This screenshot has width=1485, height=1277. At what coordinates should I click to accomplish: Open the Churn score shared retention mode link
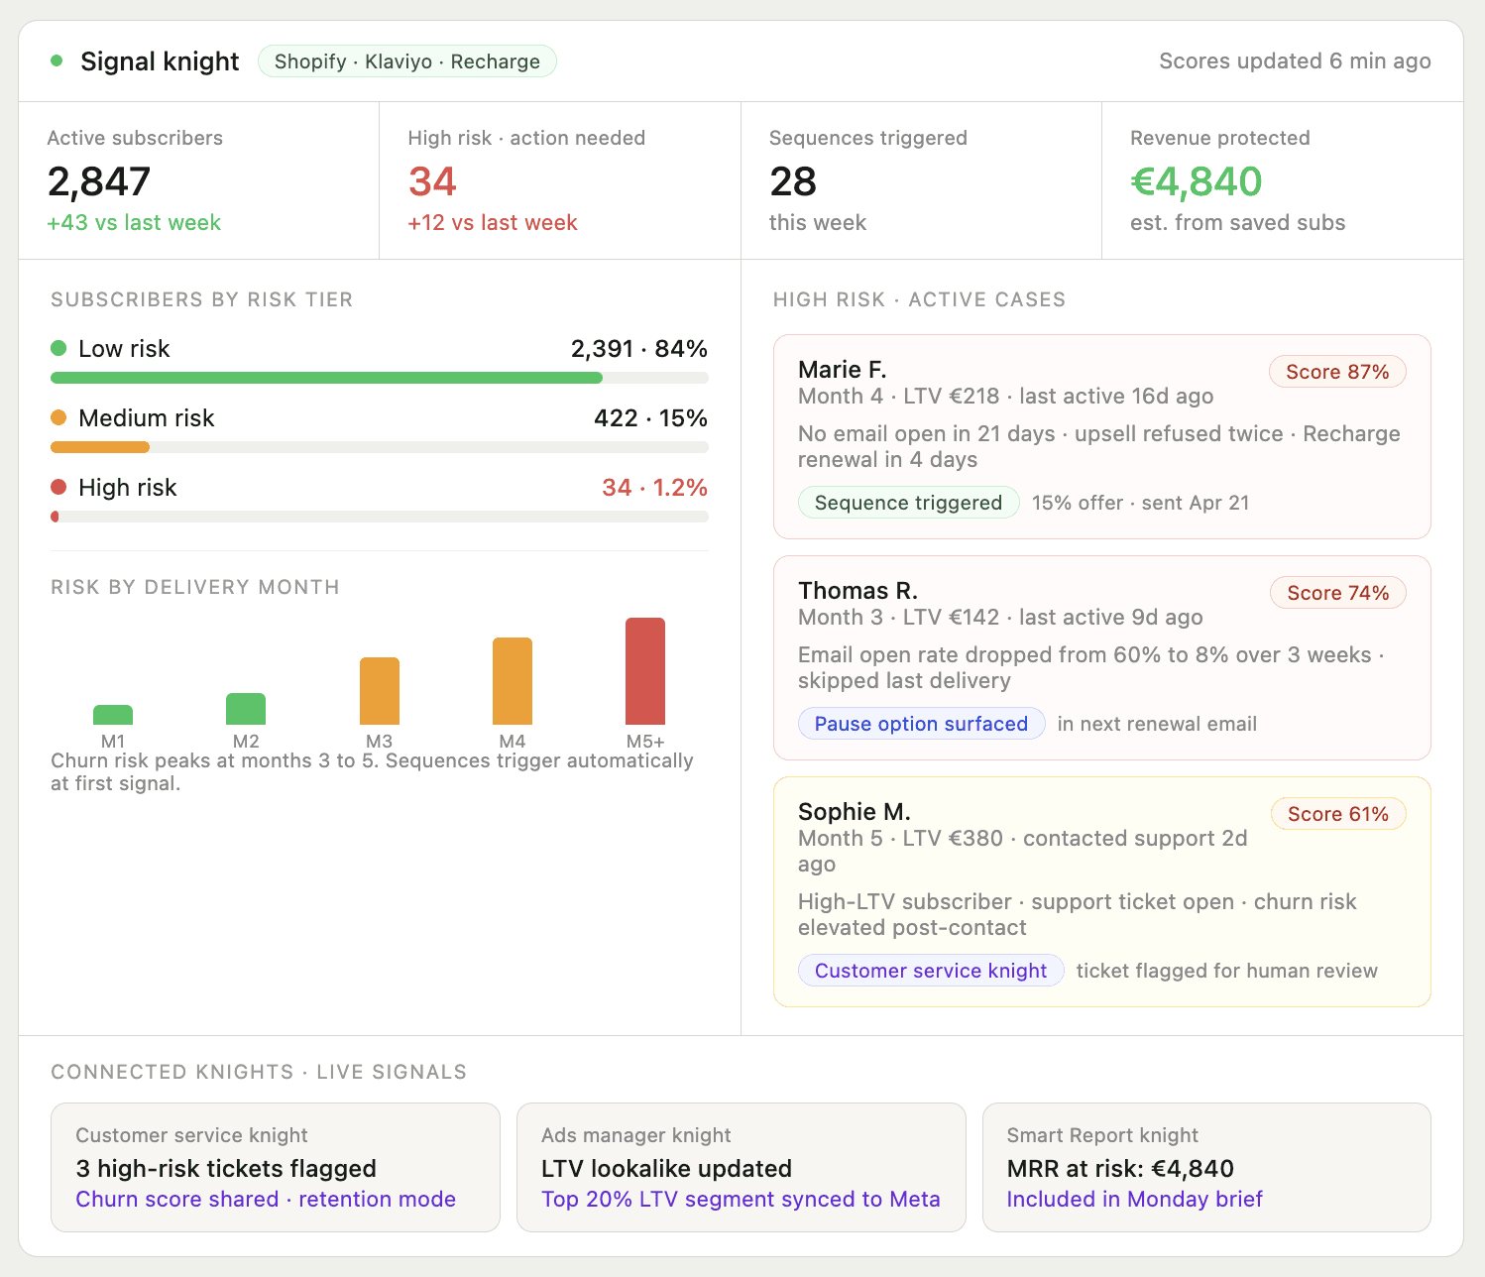tap(265, 1199)
